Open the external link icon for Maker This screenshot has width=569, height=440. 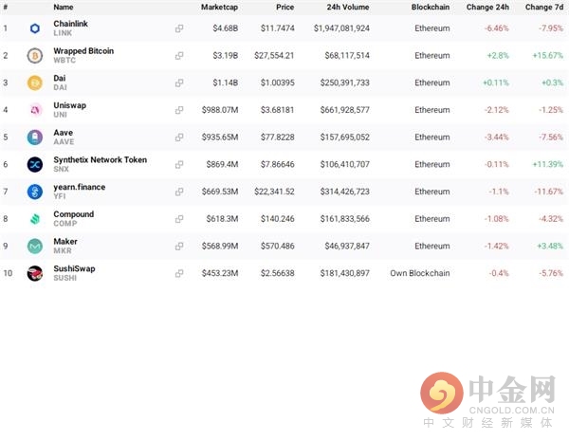(x=179, y=246)
